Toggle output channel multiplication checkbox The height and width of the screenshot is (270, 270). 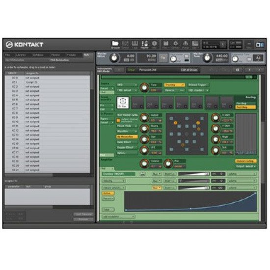[x=118, y=121]
